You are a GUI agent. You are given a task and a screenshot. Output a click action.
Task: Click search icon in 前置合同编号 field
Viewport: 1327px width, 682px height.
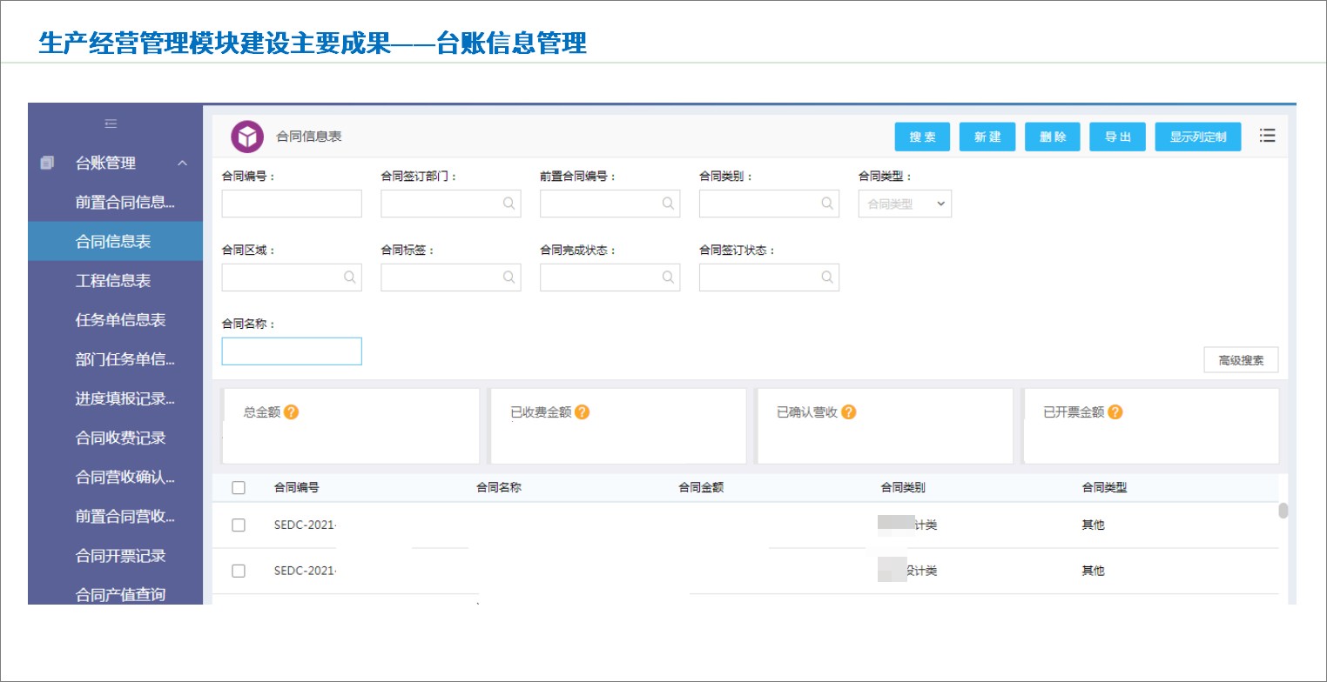click(668, 204)
